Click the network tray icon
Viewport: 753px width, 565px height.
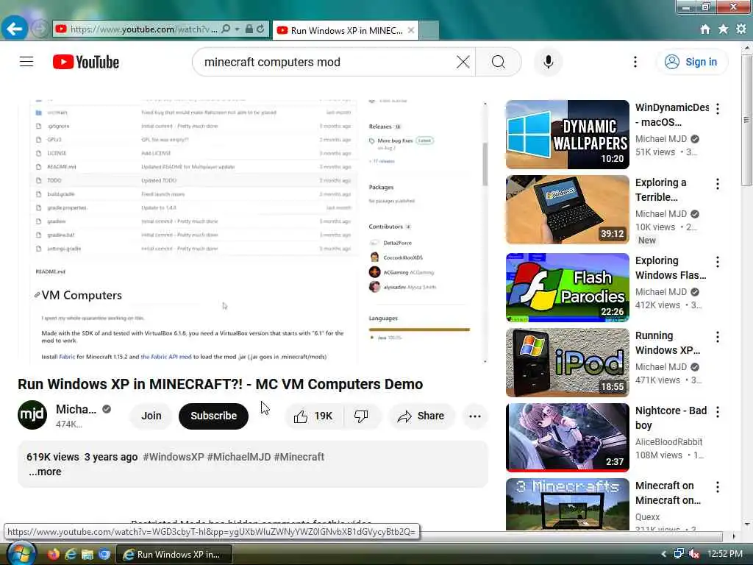pyautogui.click(x=679, y=554)
